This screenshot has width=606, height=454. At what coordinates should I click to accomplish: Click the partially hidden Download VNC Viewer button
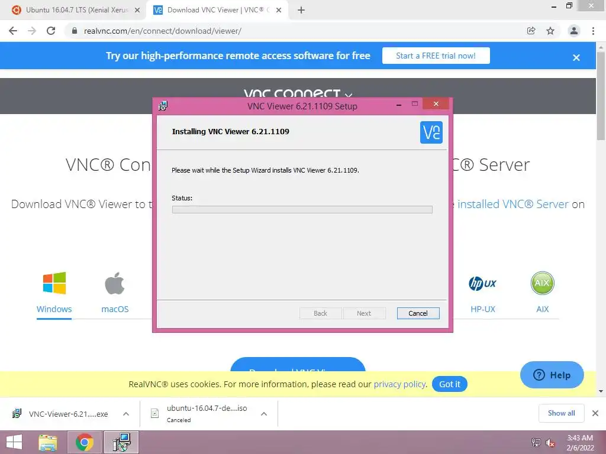point(298,364)
